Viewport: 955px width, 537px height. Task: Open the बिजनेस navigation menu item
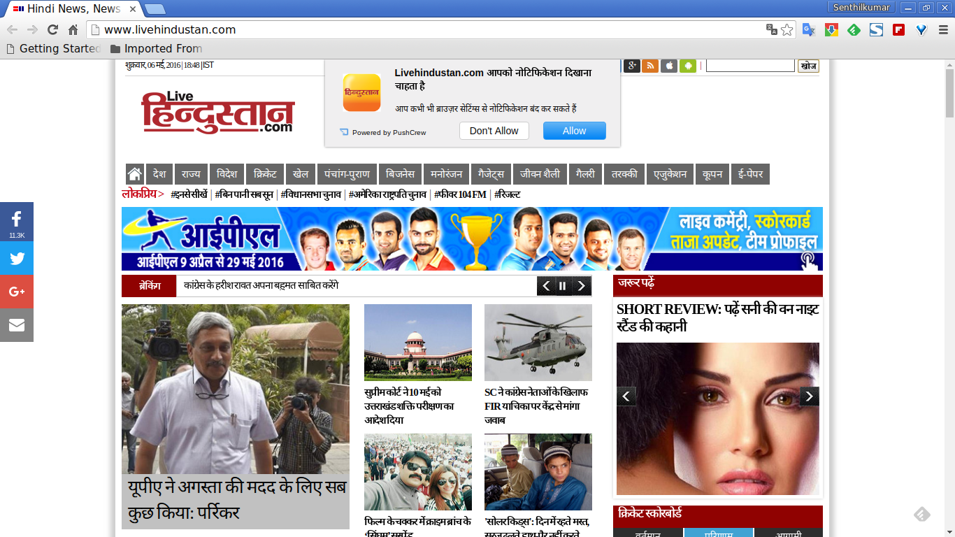pos(401,174)
